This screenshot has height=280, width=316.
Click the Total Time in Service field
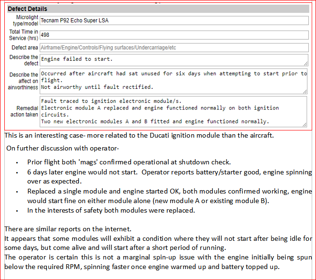174,35
